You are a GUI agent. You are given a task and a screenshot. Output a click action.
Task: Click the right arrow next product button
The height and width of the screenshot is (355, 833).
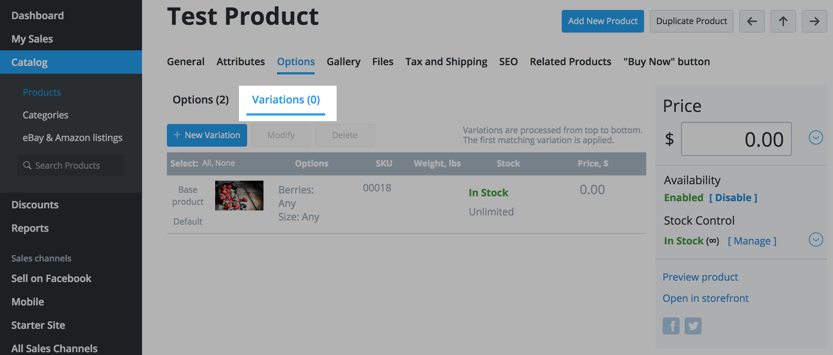pyautogui.click(x=814, y=21)
